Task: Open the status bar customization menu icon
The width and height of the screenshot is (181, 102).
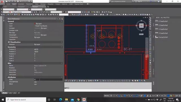Action: (180, 96)
